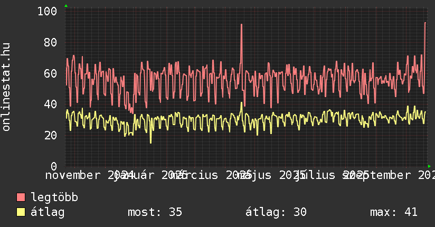Click the "november 2024" x-axis label
Viewport: 435px width, 227px height.
84,175
